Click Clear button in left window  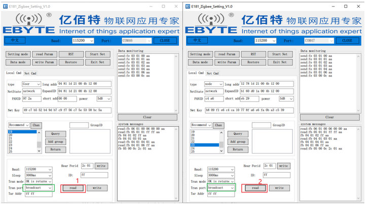click(x=148, y=117)
